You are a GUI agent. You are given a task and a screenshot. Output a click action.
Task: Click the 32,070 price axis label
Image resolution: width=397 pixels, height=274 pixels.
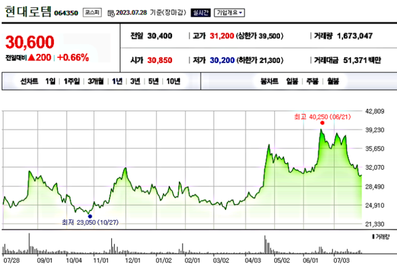375,168
